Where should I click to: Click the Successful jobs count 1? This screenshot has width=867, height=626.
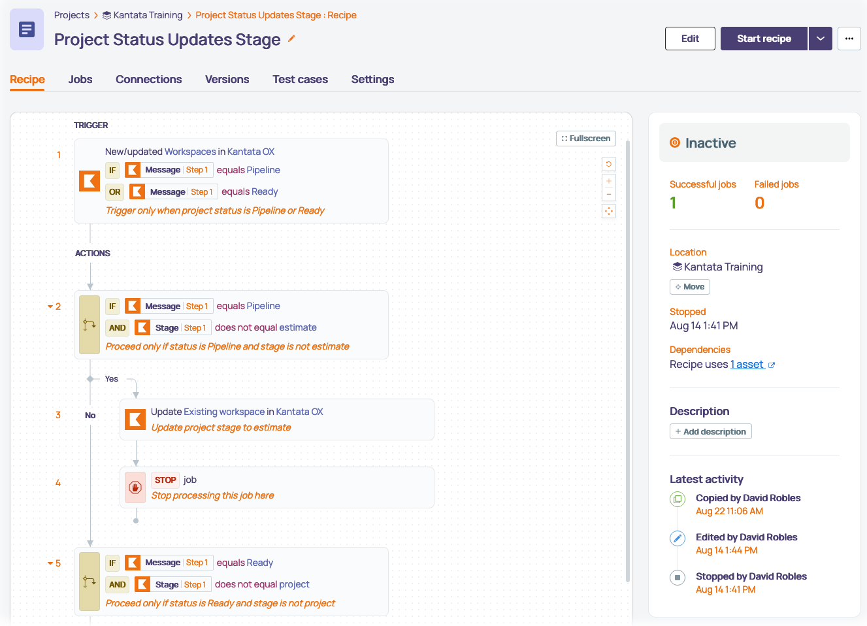click(673, 203)
